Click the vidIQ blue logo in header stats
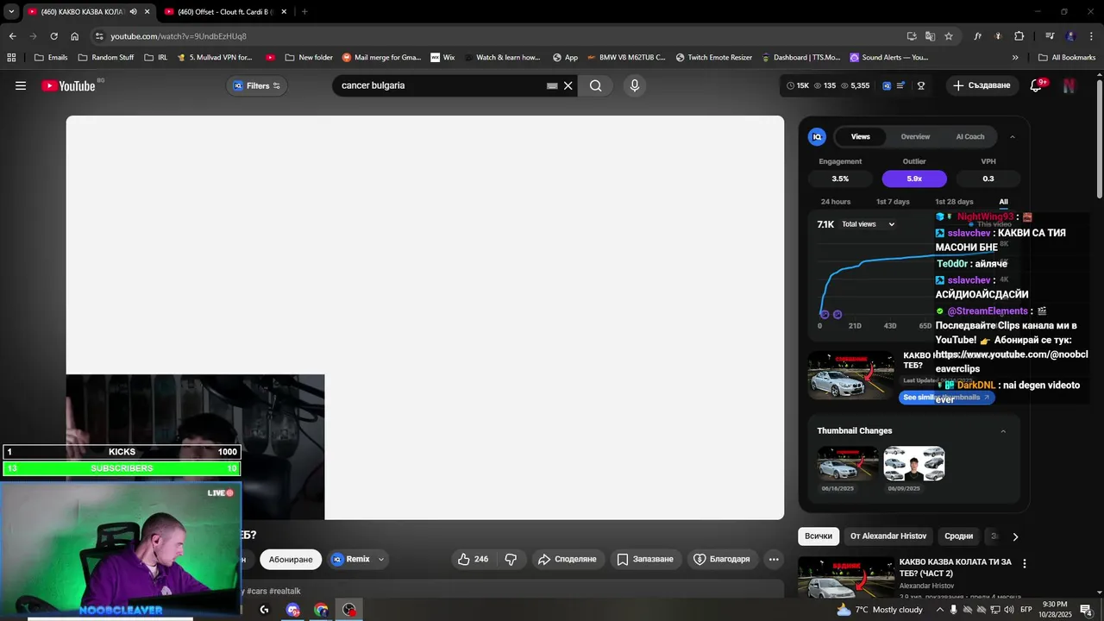 (x=887, y=85)
